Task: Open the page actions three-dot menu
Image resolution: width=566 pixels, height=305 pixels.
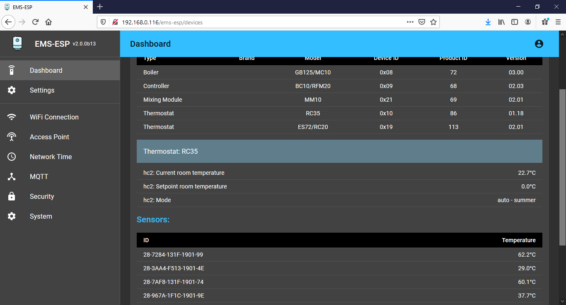Action: pos(410,22)
